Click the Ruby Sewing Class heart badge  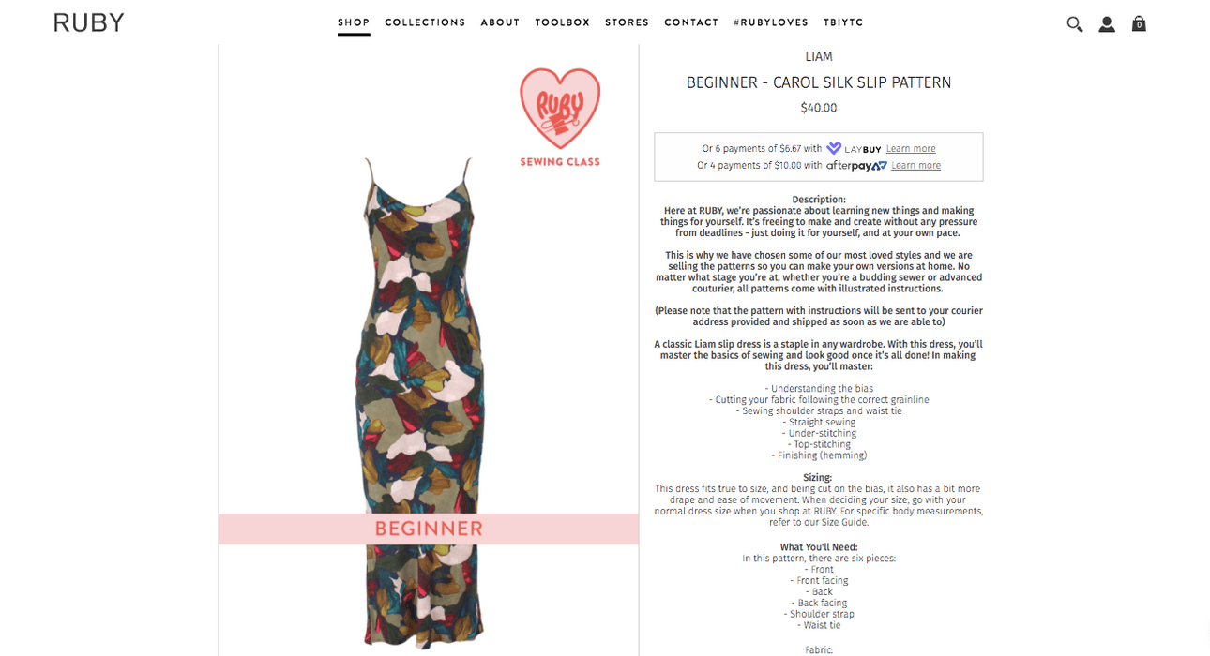pos(560,118)
